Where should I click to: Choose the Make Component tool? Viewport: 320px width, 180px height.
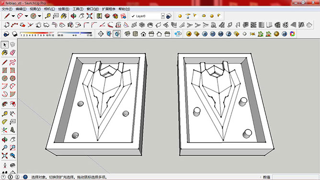[x=12, y=45]
